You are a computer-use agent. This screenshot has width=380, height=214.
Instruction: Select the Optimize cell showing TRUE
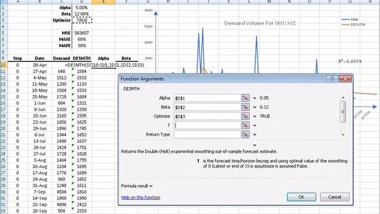82,20
